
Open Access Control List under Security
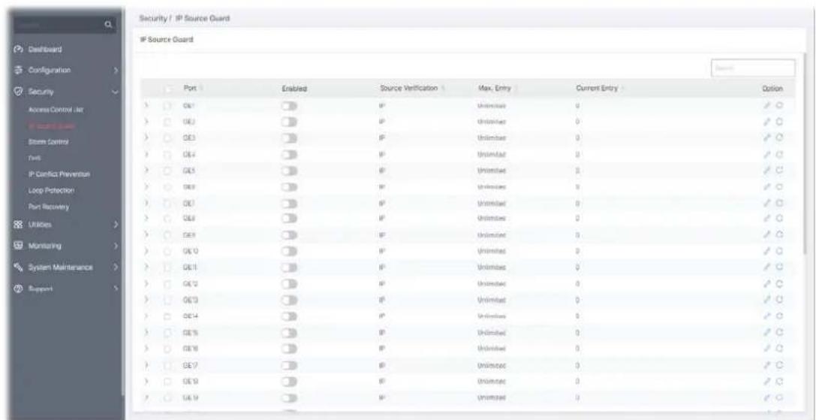(x=56, y=110)
